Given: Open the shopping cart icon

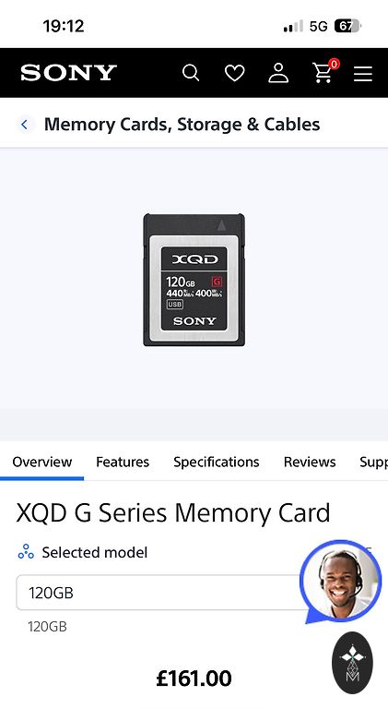Looking at the screenshot, I should click(x=325, y=71).
